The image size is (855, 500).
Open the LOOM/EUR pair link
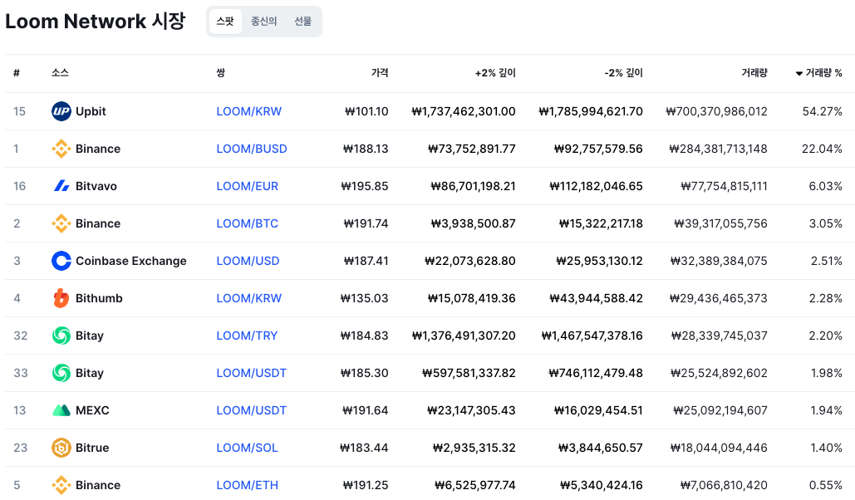tap(247, 186)
